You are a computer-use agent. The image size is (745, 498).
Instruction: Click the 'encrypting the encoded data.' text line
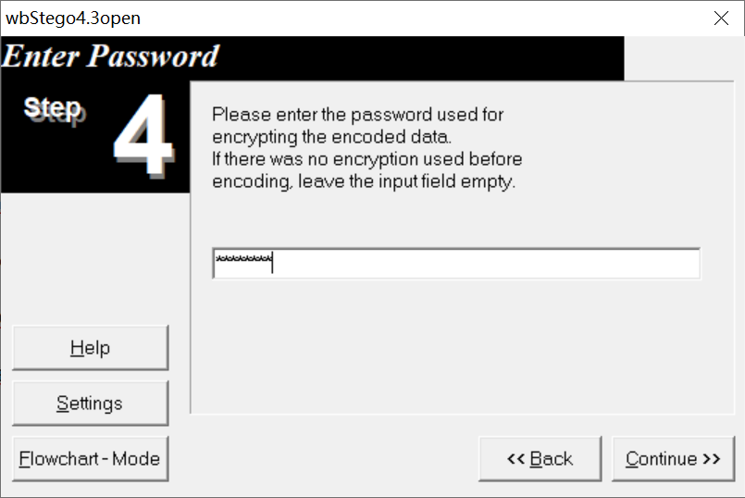(x=331, y=137)
